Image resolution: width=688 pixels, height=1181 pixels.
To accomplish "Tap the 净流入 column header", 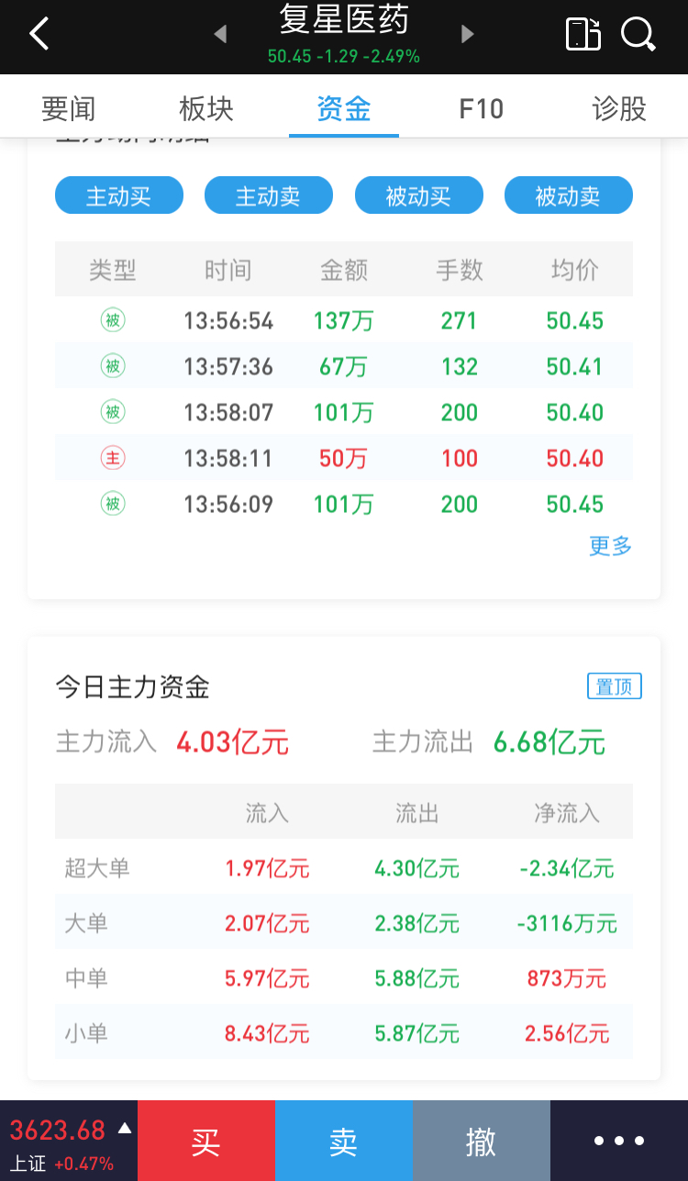I will [x=567, y=812].
